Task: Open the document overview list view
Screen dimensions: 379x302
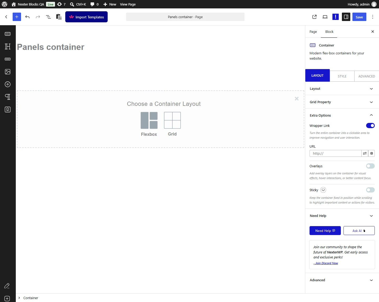Action: pos(48,17)
